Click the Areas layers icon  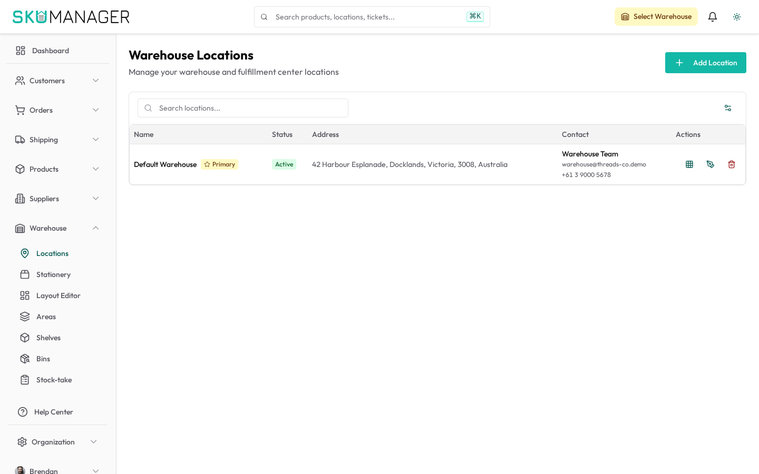(x=25, y=317)
